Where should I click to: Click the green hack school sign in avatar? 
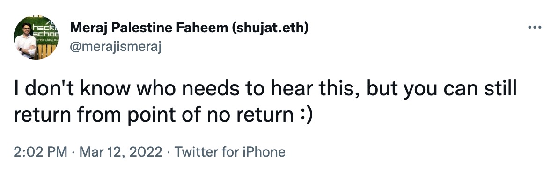click(45, 30)
